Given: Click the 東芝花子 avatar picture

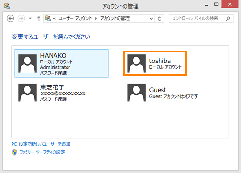Looking at the screenshot, I should point(27,93).
